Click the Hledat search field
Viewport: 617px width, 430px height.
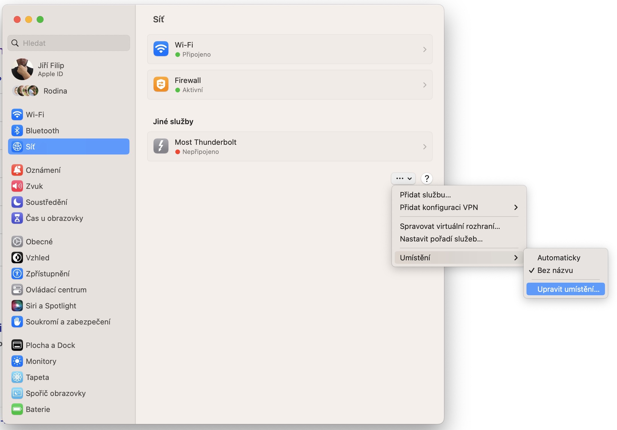pyautogui.click(x=68, y=43)
